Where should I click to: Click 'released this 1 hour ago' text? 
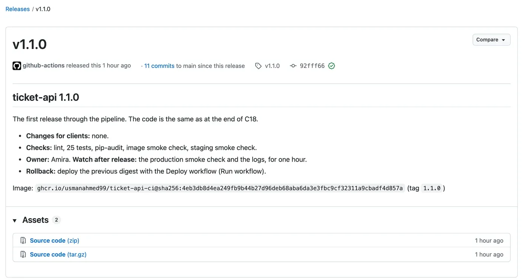coord(99,66)
